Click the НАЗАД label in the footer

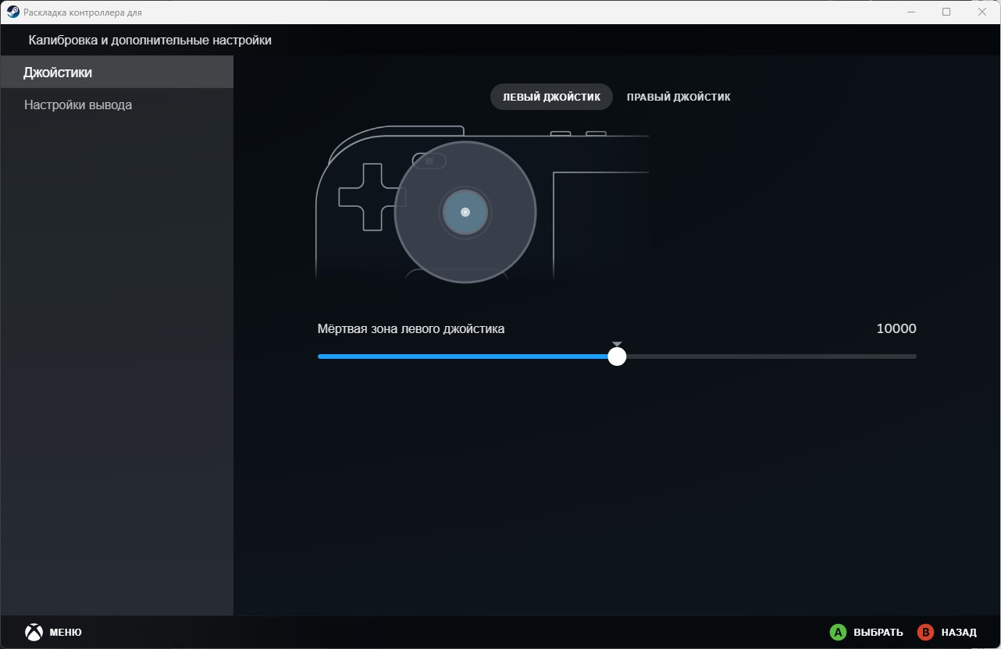point(959,632)
